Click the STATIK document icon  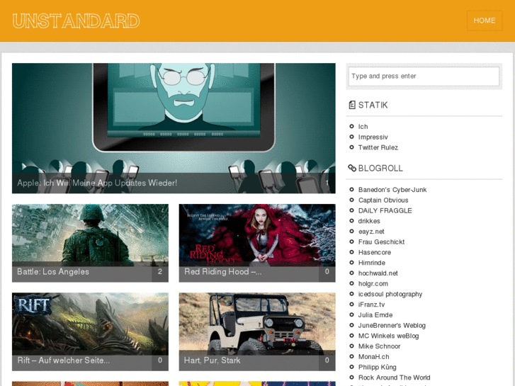(352, 105)
